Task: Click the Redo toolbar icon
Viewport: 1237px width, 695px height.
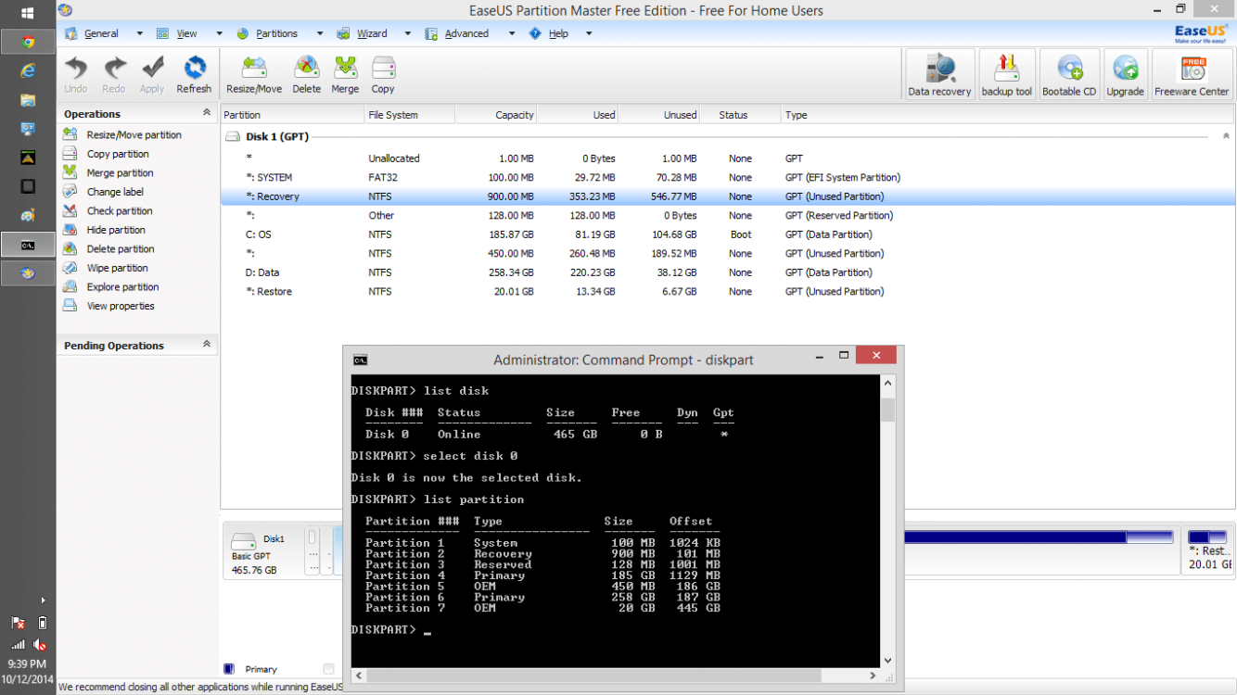Action: point(114,74)
